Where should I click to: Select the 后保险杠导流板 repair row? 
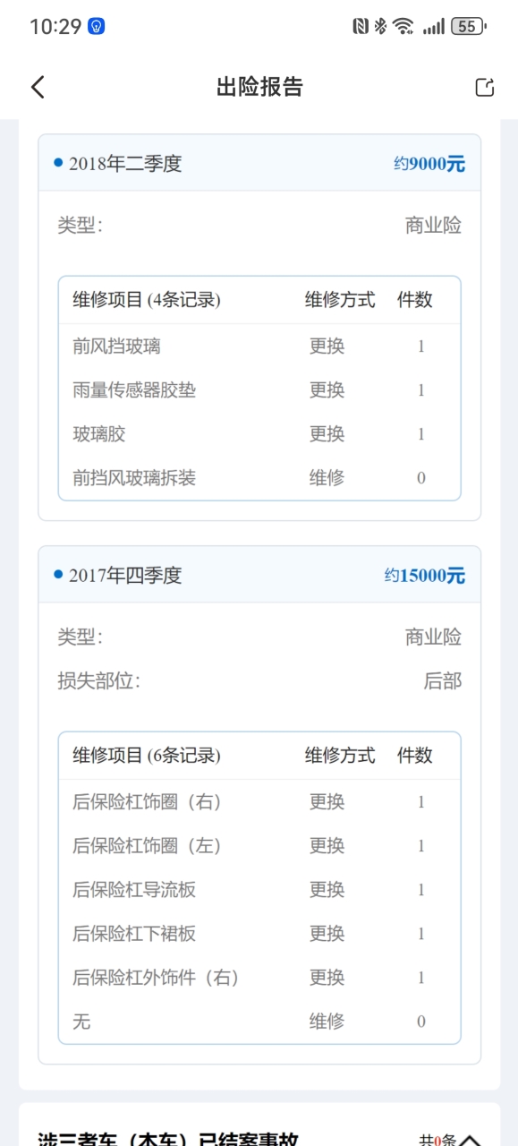pyautogui.click(x=259, y=890)
